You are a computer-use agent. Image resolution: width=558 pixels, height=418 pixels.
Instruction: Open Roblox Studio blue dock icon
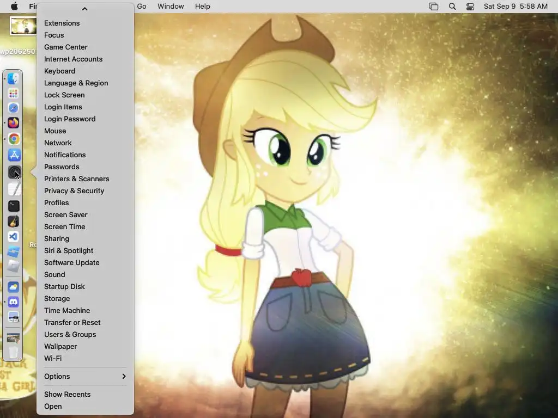pyautogui.click(x=13, y=251)
